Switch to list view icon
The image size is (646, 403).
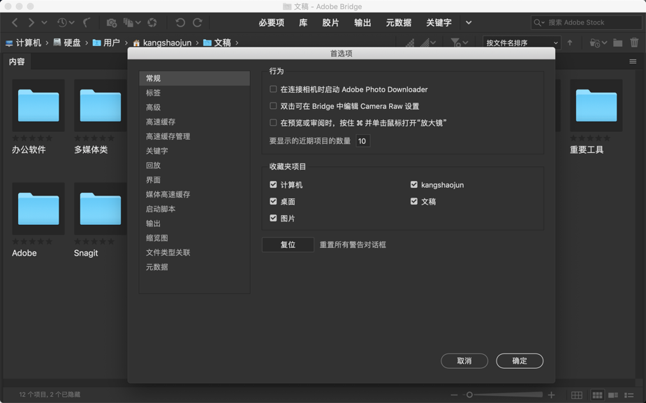pos(629,395)
